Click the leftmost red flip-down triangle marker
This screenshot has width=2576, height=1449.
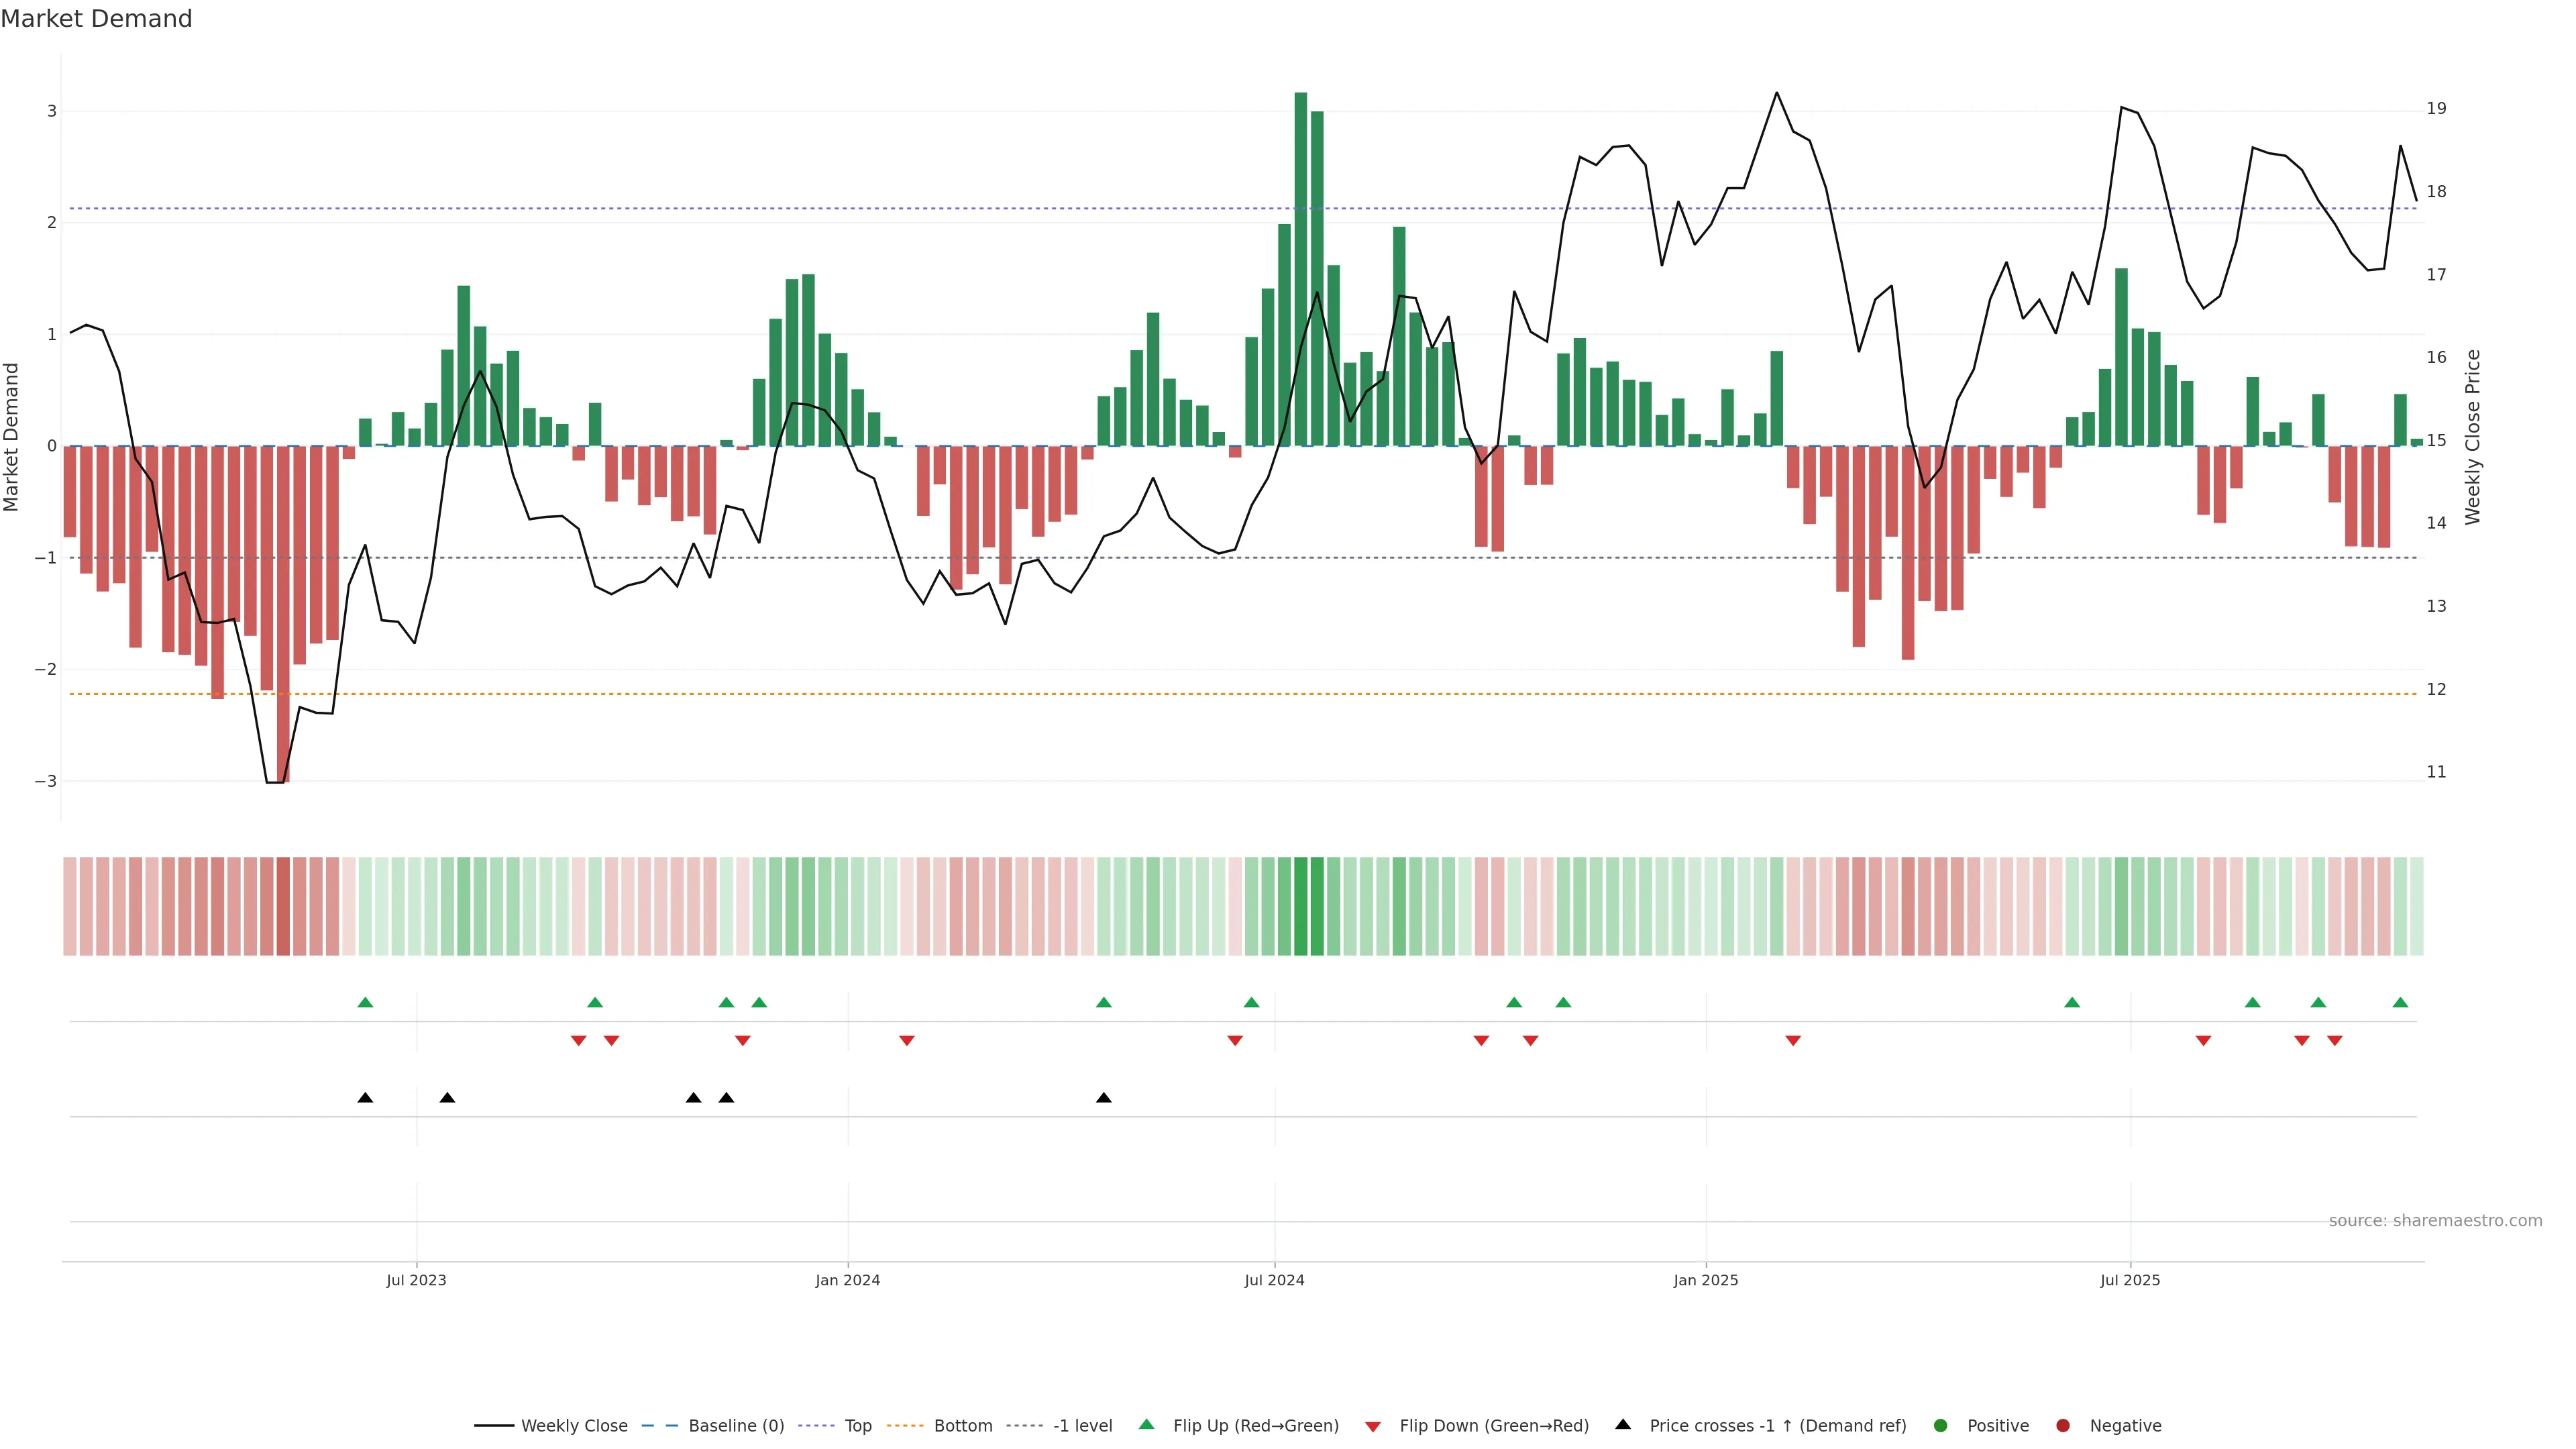pyautogui.click(x=578, y=1041)
